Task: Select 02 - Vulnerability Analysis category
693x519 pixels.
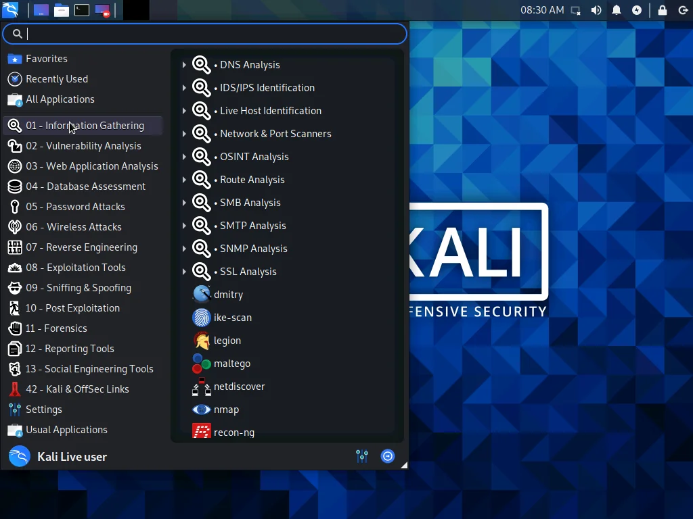Action: [x=83, y=146]
